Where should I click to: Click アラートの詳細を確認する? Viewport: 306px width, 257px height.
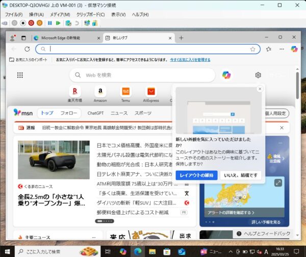pyautogui.click(x=231, y=213)
